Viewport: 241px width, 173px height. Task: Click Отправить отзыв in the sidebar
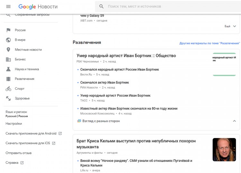18,153
